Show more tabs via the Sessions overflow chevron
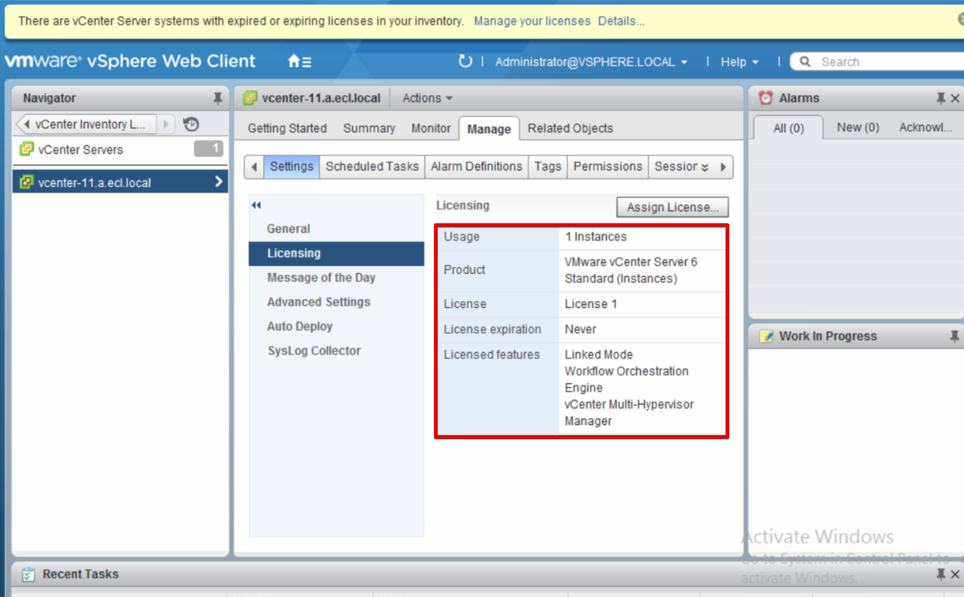Screen dimensions: 964x597 pyautogui.click(x=705, y=167)
